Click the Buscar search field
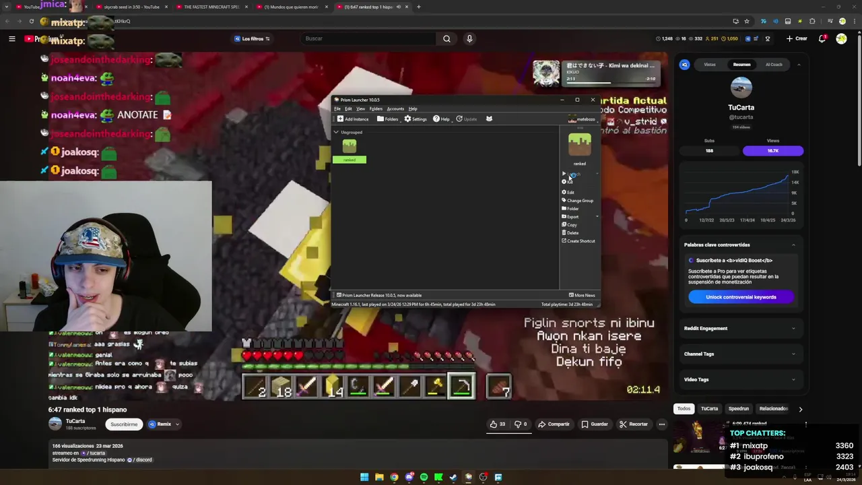Screen dimensions: 862x485 click(367, 38)
